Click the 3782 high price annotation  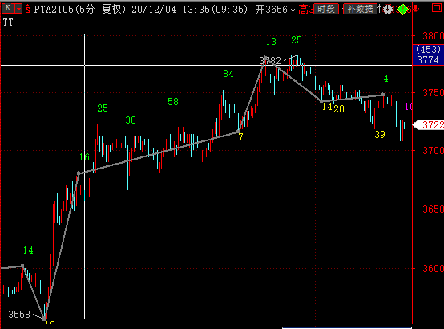[x=270, y=60]
